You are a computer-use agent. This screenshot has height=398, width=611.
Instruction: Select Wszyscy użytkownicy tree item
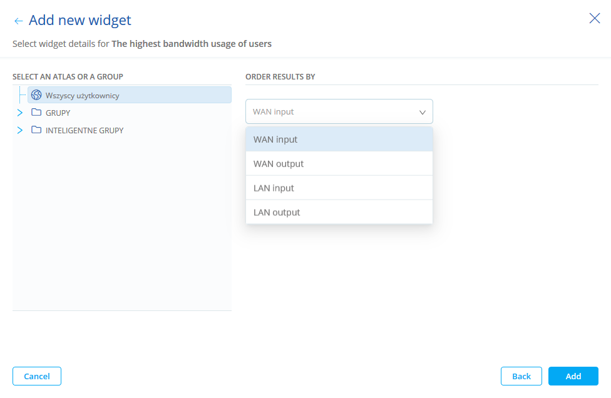(x=82, y=96)
